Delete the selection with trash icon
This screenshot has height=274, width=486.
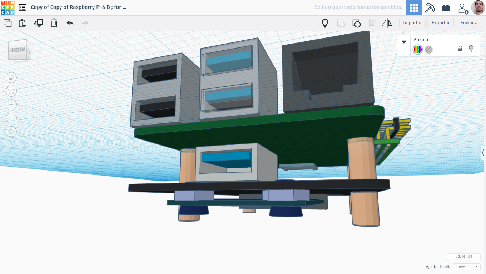coord(54,23)
